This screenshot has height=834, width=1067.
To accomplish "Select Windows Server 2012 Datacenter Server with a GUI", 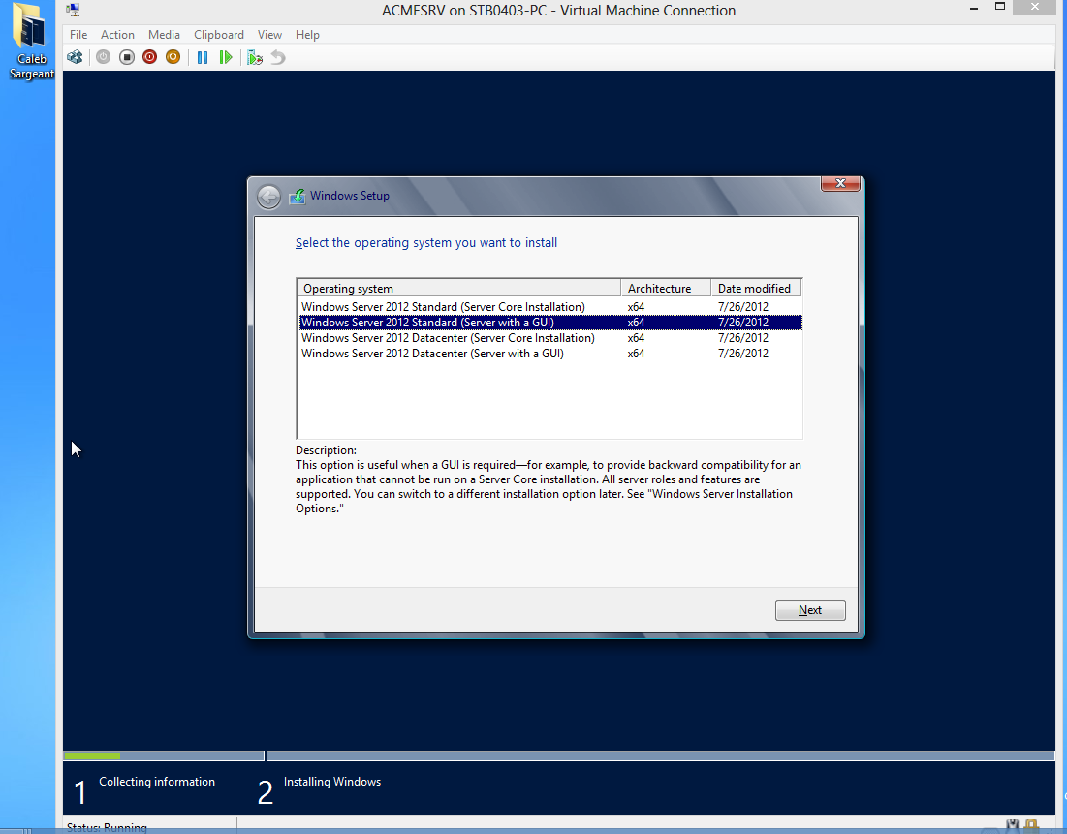I will click(x=549, y=354).
